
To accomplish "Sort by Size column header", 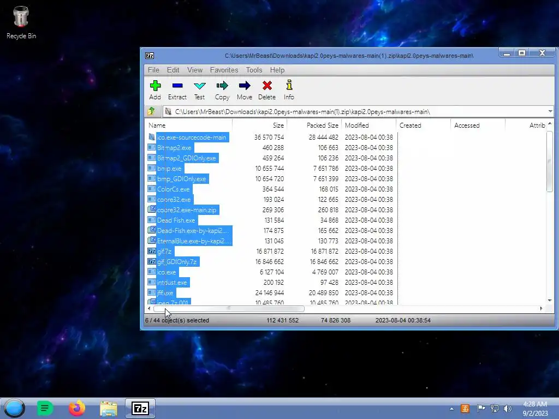I will pos(259,125).
